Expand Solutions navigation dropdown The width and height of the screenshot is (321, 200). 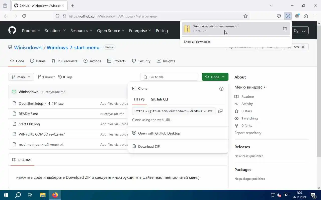(x=55, y=30)
